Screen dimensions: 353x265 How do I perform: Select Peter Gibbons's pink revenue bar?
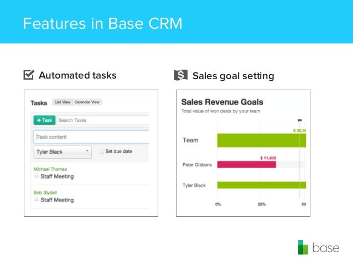pos(247,164)
